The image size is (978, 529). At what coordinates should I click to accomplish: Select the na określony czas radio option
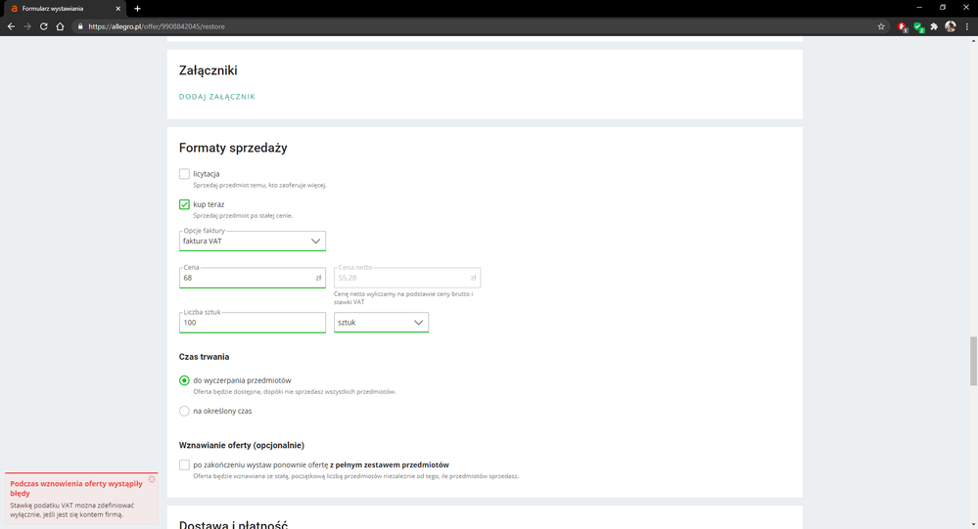[x=184, y=411]
